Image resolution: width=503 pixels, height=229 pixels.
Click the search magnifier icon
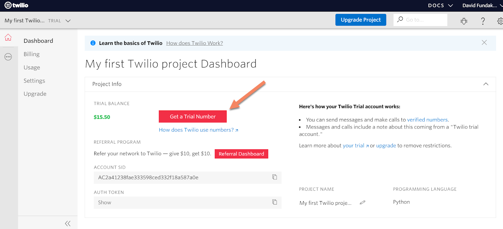pyautogui.click(x=400, y=19)
